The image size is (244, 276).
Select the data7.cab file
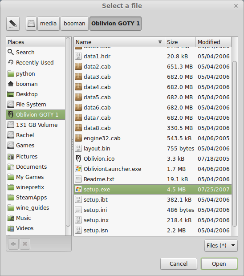[x=153, y=118]
